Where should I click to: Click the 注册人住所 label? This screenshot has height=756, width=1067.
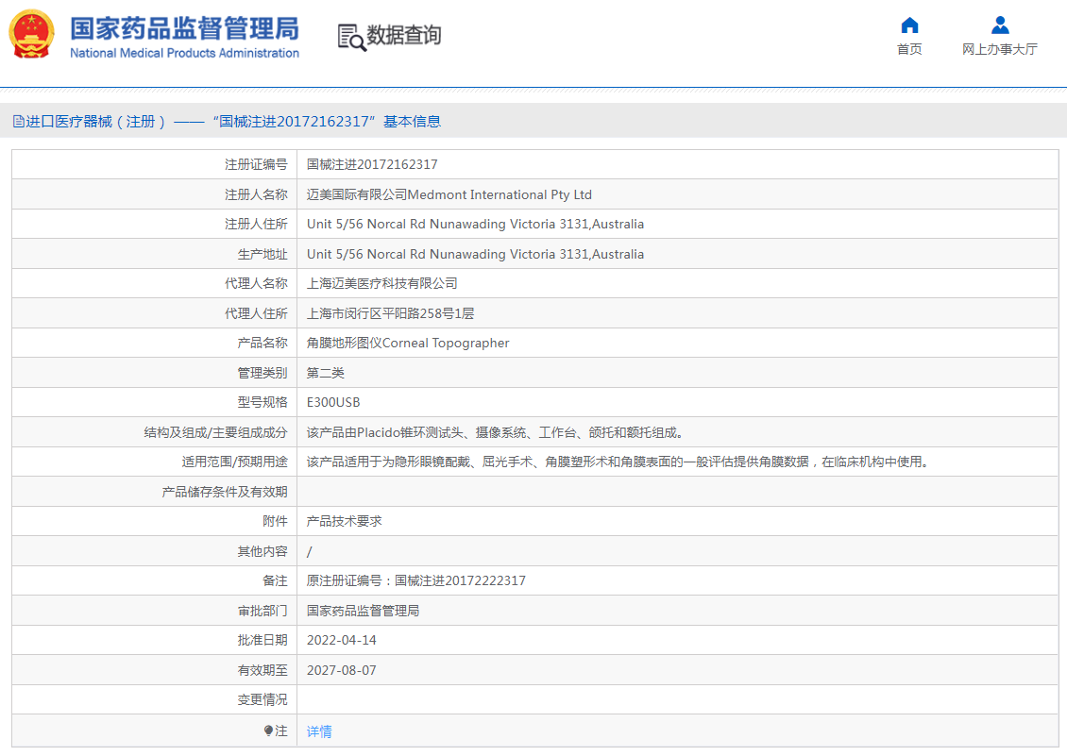pos(256,224)
